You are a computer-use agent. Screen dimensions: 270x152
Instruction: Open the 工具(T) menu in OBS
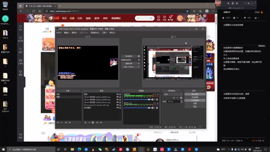(x=104, y=33)
